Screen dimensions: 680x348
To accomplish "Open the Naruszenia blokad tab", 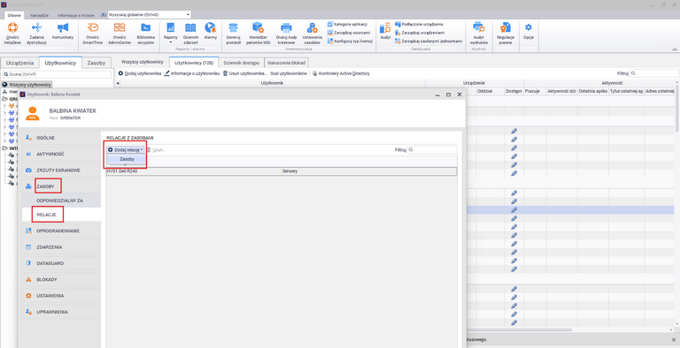I will click(x=286, y=63).
